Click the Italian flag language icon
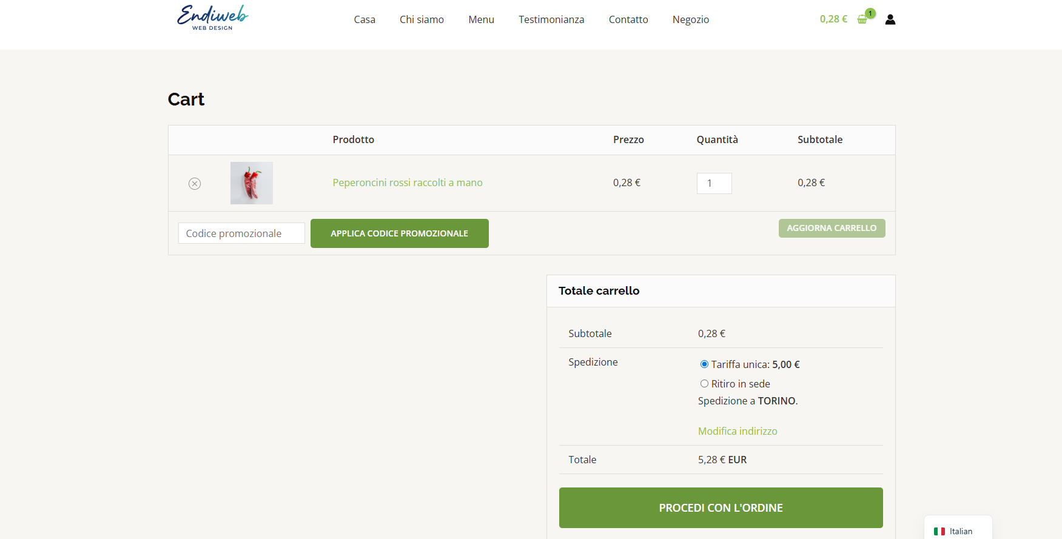The width and height of the screenshot is (1062, 539). tap(939, 531)
